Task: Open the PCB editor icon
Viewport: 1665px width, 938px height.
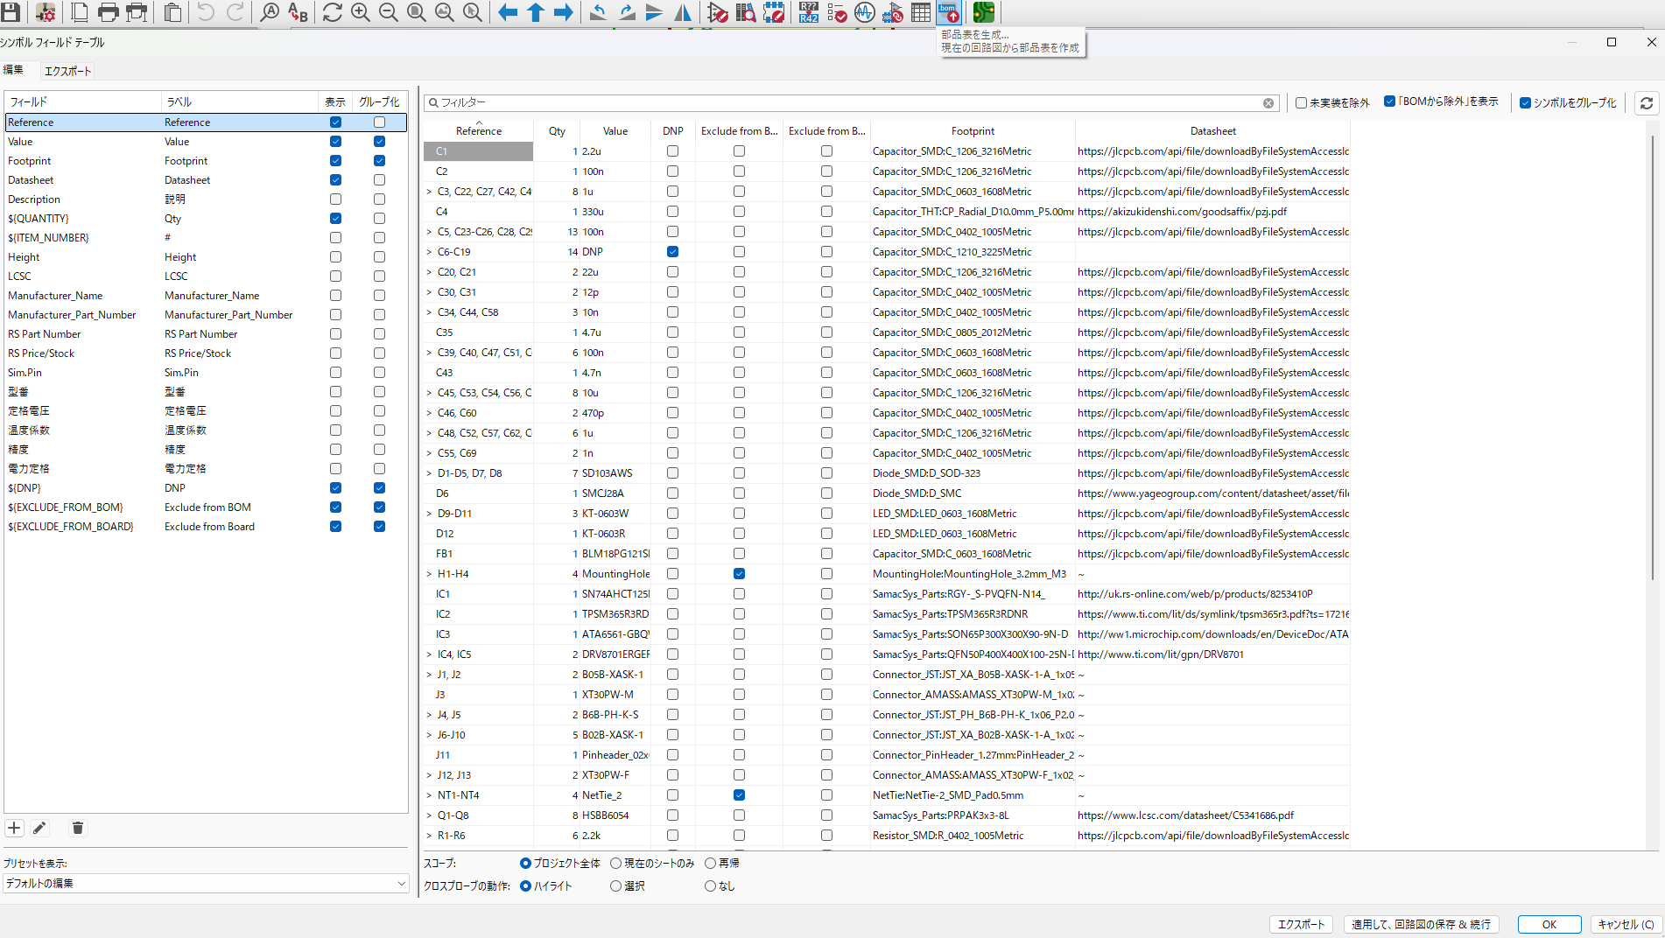Action: tap(983, 12)
